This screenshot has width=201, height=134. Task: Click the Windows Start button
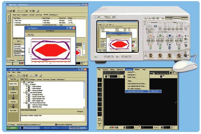(12, 128)
